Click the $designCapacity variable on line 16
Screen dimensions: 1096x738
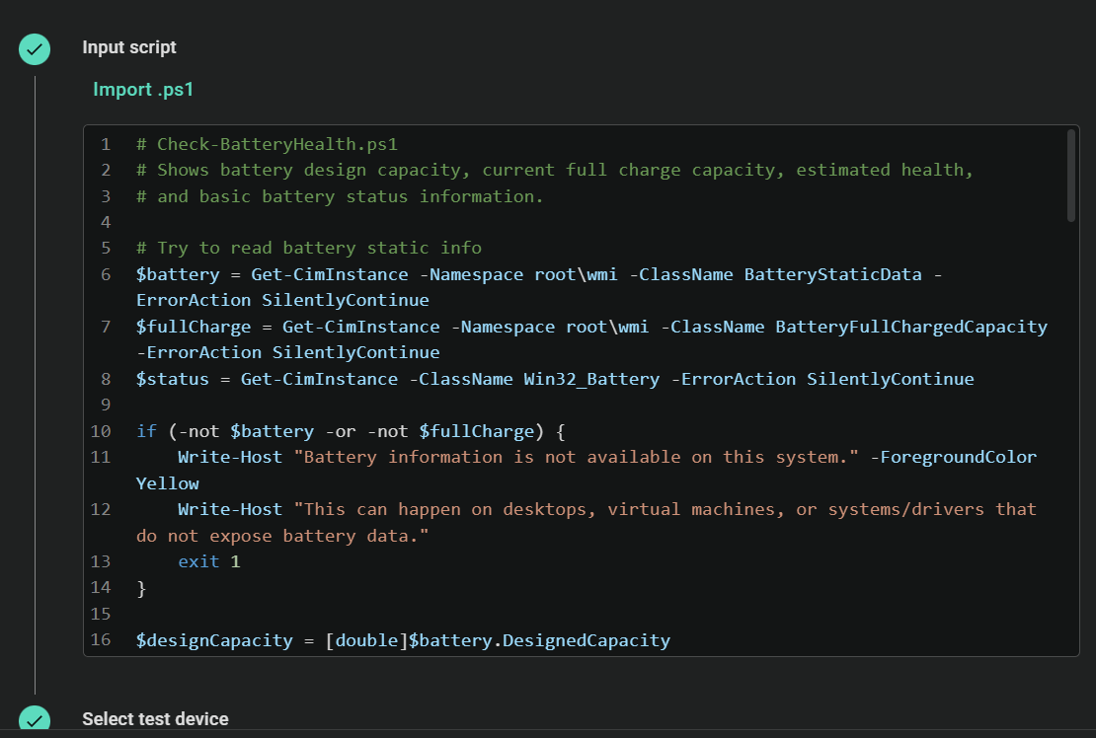pyautogui.click(x=214, y=641)
